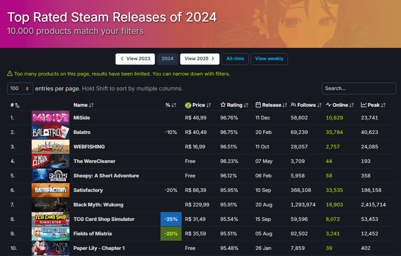Click Satisfactory's -20% discount cell
The height and width of the screenshot is (256, 401).
(x=171, y=190)
